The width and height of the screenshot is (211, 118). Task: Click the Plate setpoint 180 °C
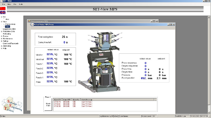pyautogui.click(x=68, y=81)
